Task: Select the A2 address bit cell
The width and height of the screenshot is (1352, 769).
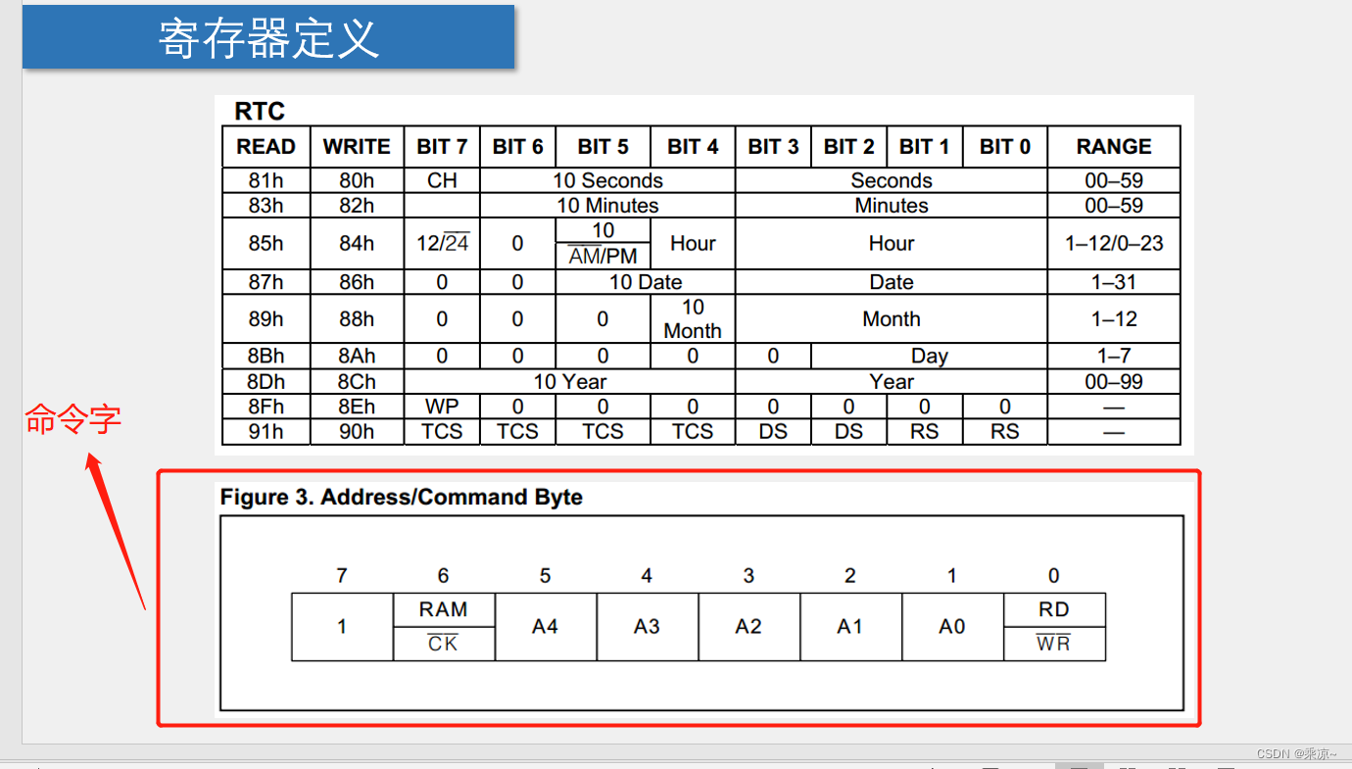Action: coord(749,627)
